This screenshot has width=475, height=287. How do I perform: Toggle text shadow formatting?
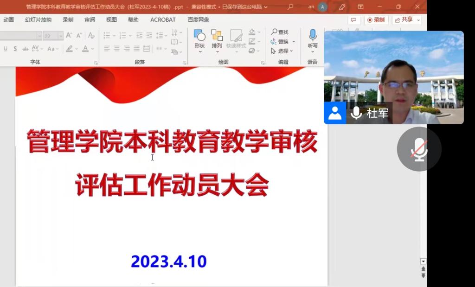tap(15, 49)
